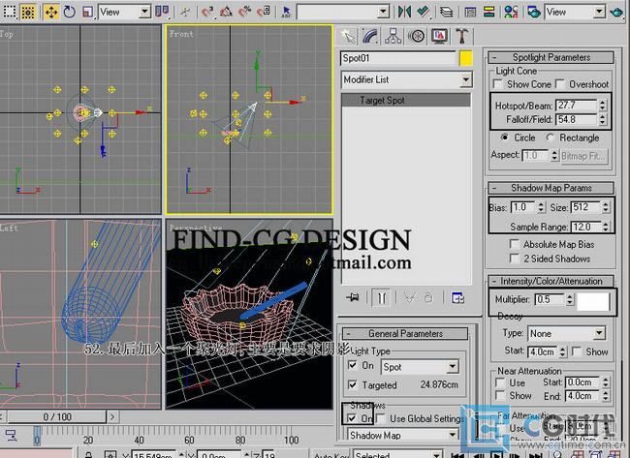Image resolution: width=630 pixels, height=458 pixels.
Task: Open the Curve Editor icon
Action: [x=470, y=12]
